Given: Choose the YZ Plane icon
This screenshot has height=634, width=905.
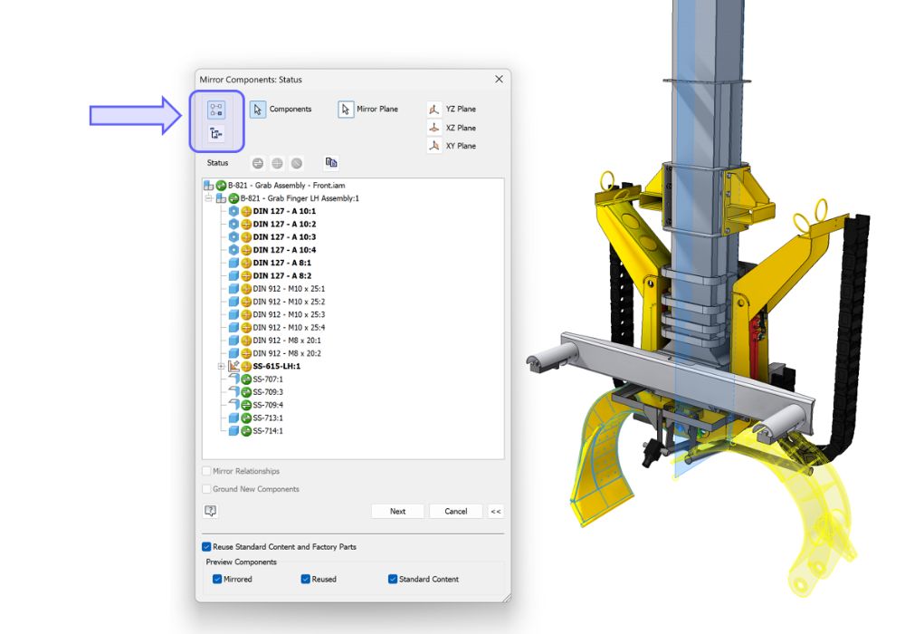Looking at the screenshot, I should [x=434, y=110].
